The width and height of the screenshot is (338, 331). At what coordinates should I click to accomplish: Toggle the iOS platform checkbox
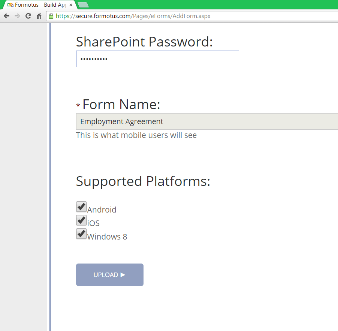[x=81, y=220]
